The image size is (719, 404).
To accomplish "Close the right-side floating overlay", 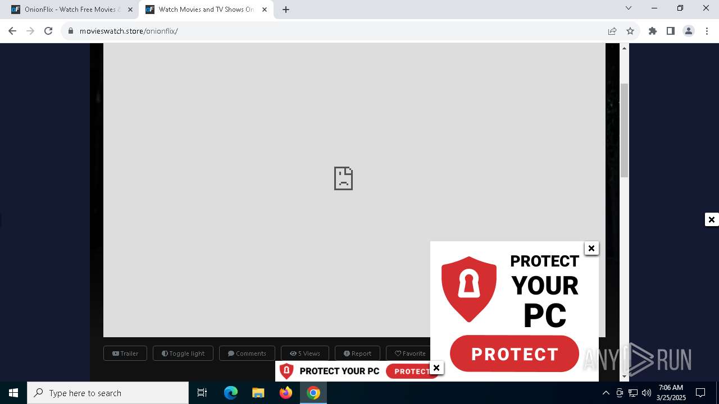I will [x=712, y=219].
